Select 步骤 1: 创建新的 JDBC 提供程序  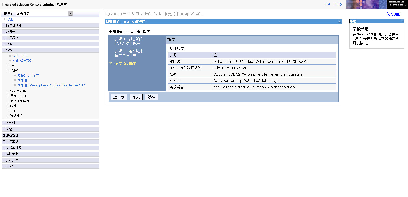coord(129,41)
